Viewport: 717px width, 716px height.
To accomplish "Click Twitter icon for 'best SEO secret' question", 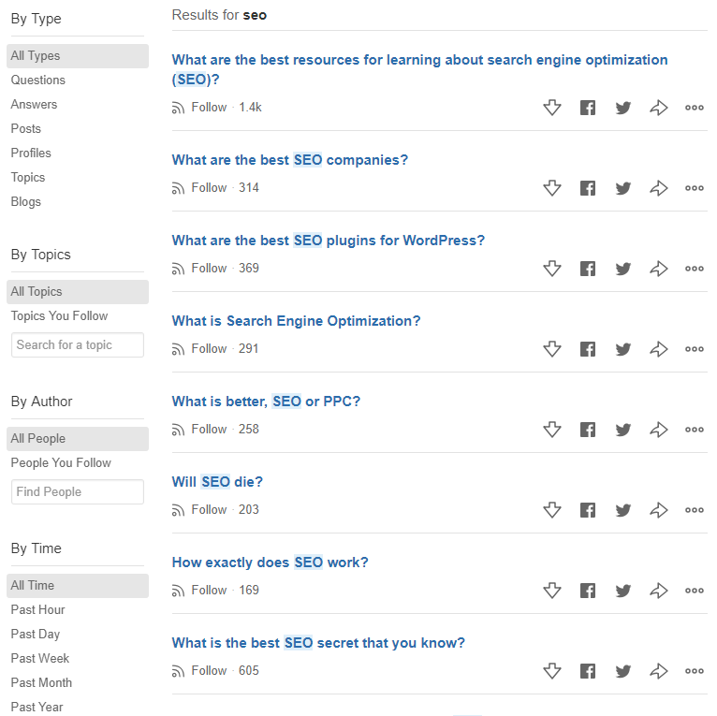I will point(623,671).
